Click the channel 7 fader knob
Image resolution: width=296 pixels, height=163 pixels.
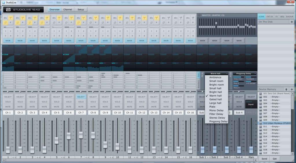coord(81,135)
